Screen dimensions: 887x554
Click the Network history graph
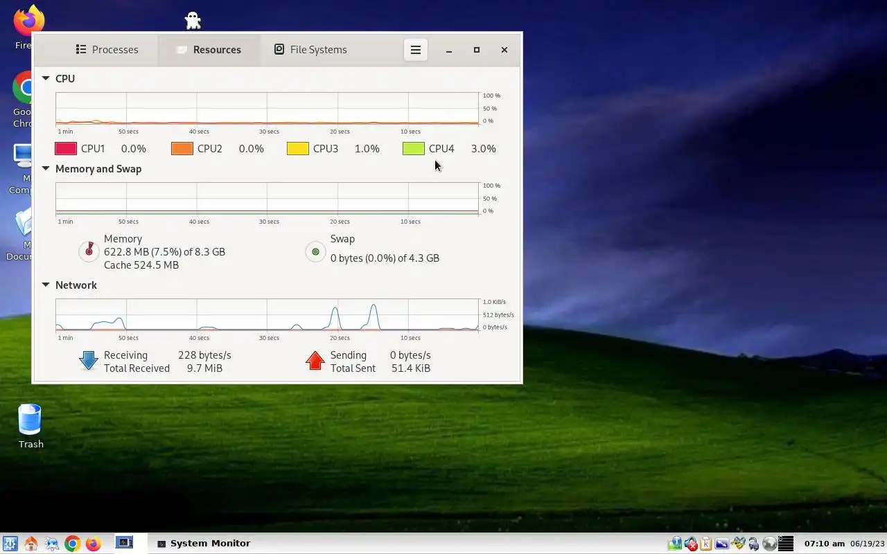click(x=267, y=315)
